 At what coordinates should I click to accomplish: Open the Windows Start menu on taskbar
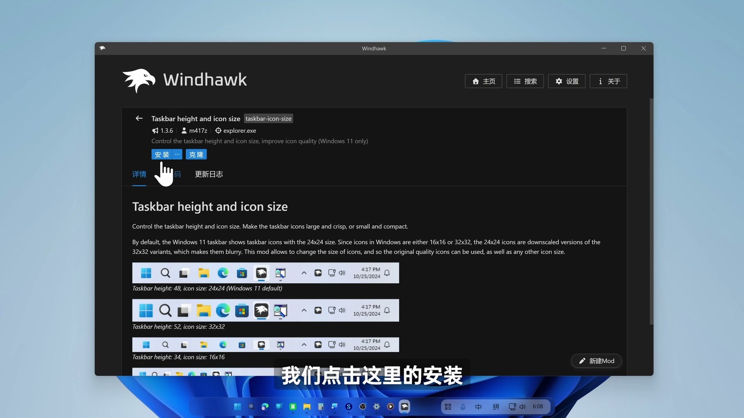(237, 407)
